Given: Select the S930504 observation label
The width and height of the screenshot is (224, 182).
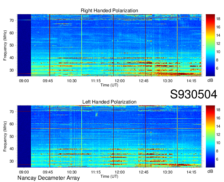Looking at the screenshot, I should 194,94.
